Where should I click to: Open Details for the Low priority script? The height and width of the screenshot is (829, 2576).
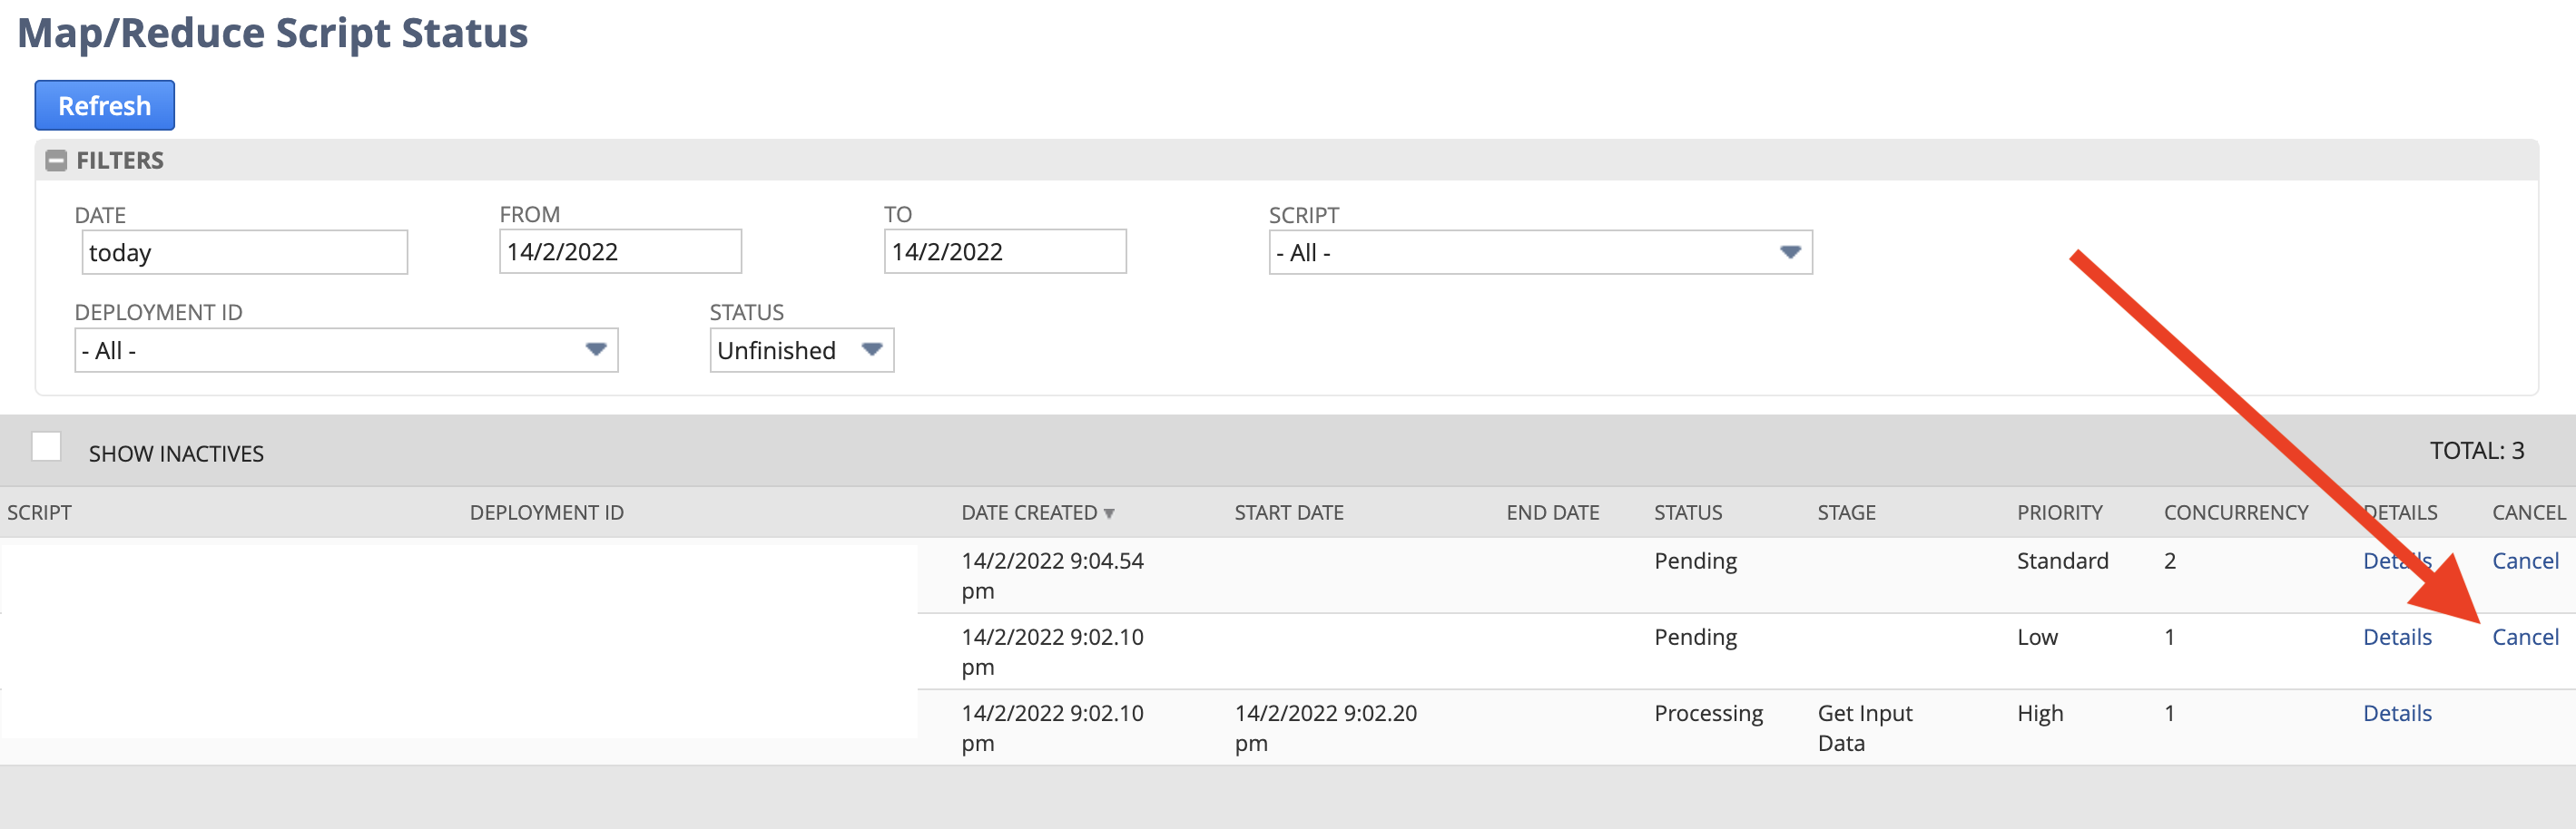[x=2396, y=638]
